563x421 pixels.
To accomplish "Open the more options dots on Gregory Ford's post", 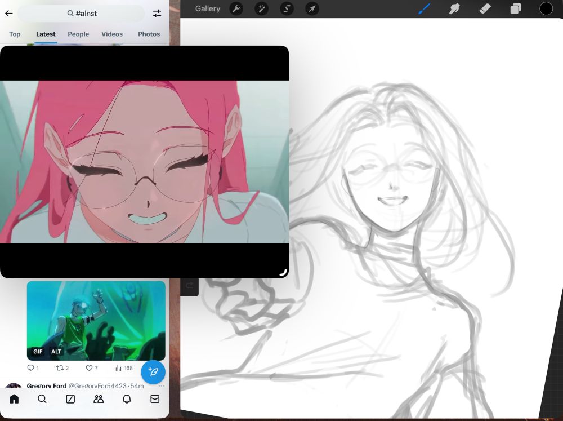I will 162,386.
